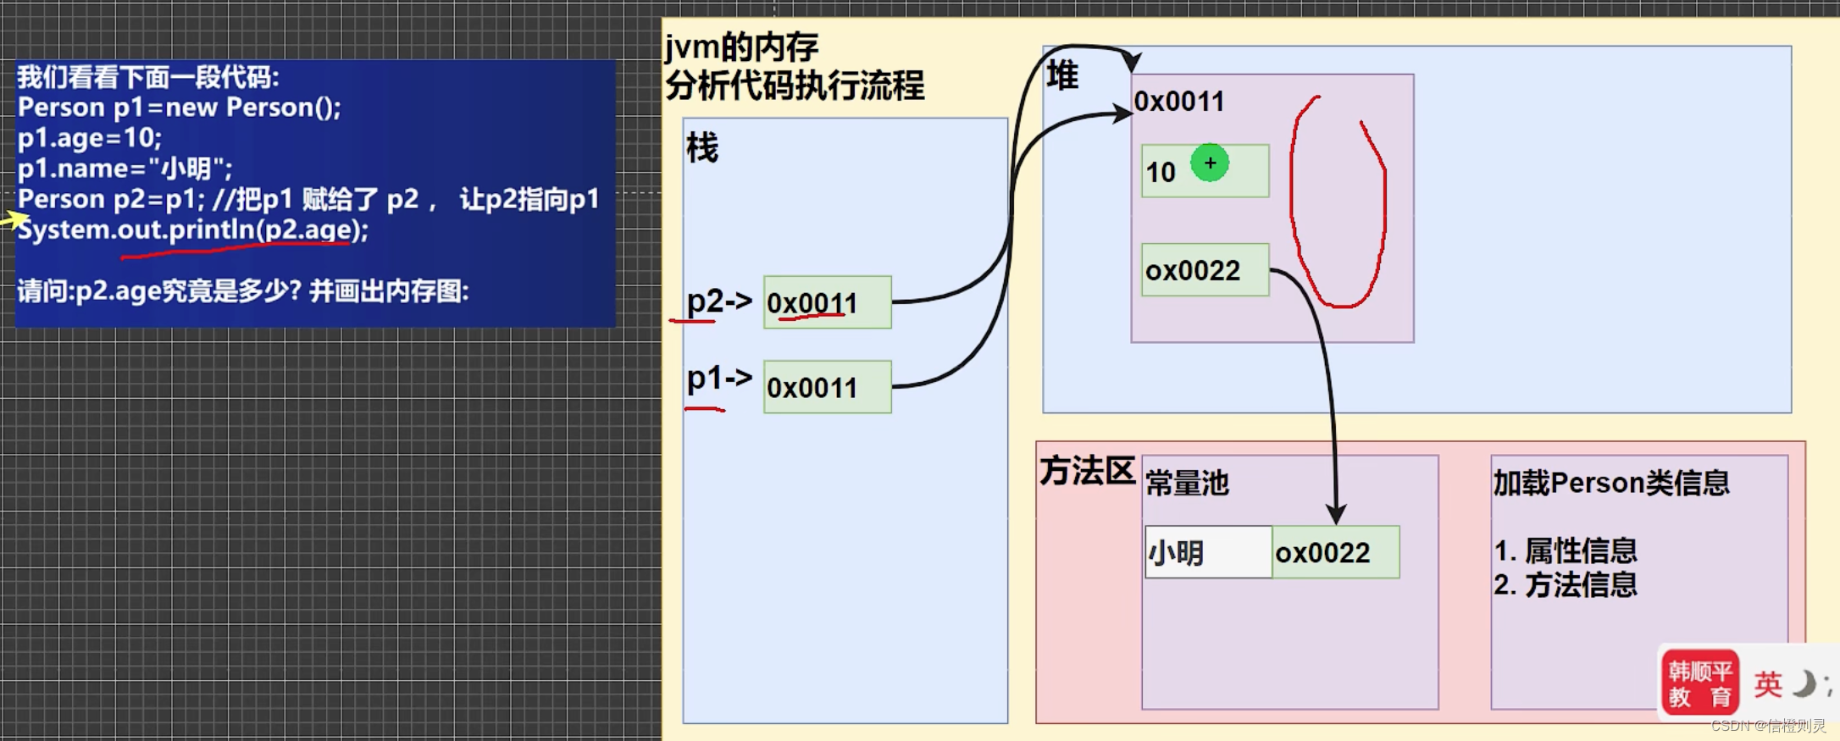Viewport: 1840px width, 741px height.
Task: Select the constant pool cell ox0022
Action: [1336, 552]
